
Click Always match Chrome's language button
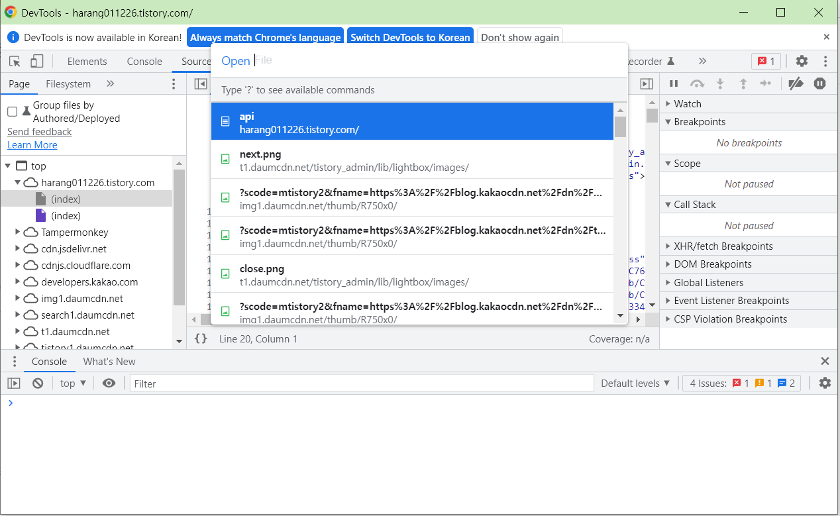point(265,38)
